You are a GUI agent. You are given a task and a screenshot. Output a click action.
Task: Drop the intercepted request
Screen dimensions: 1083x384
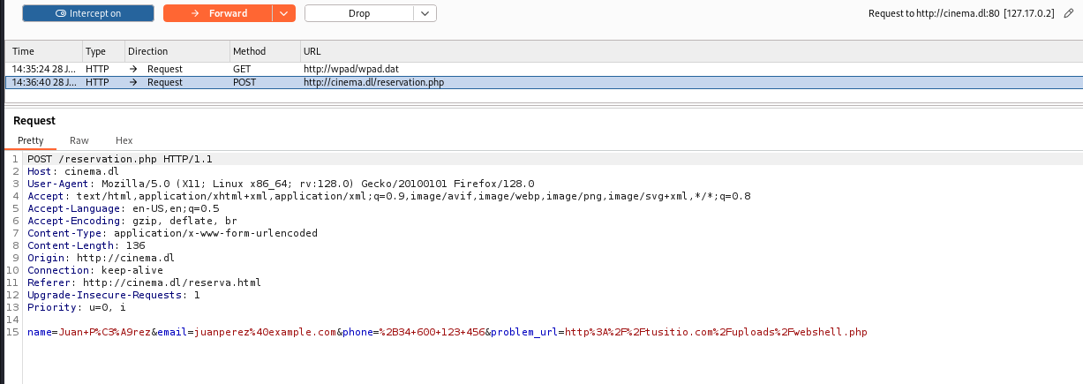pyautogui.click(x=359, y=13)
